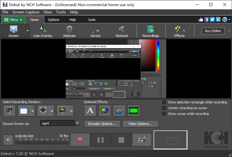Click the audio level meter bar
The height and width of the screenshot is (157, 232).
[42, 142]
